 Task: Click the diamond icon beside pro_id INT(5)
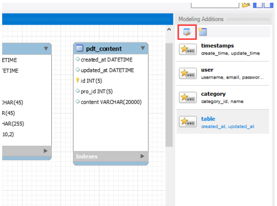pos(77,91)
